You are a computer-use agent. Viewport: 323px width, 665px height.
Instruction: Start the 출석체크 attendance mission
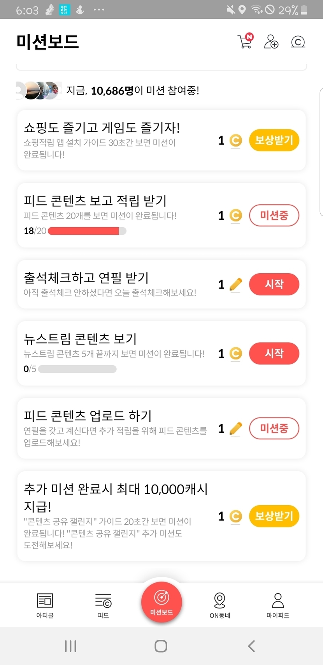(274, 284)
